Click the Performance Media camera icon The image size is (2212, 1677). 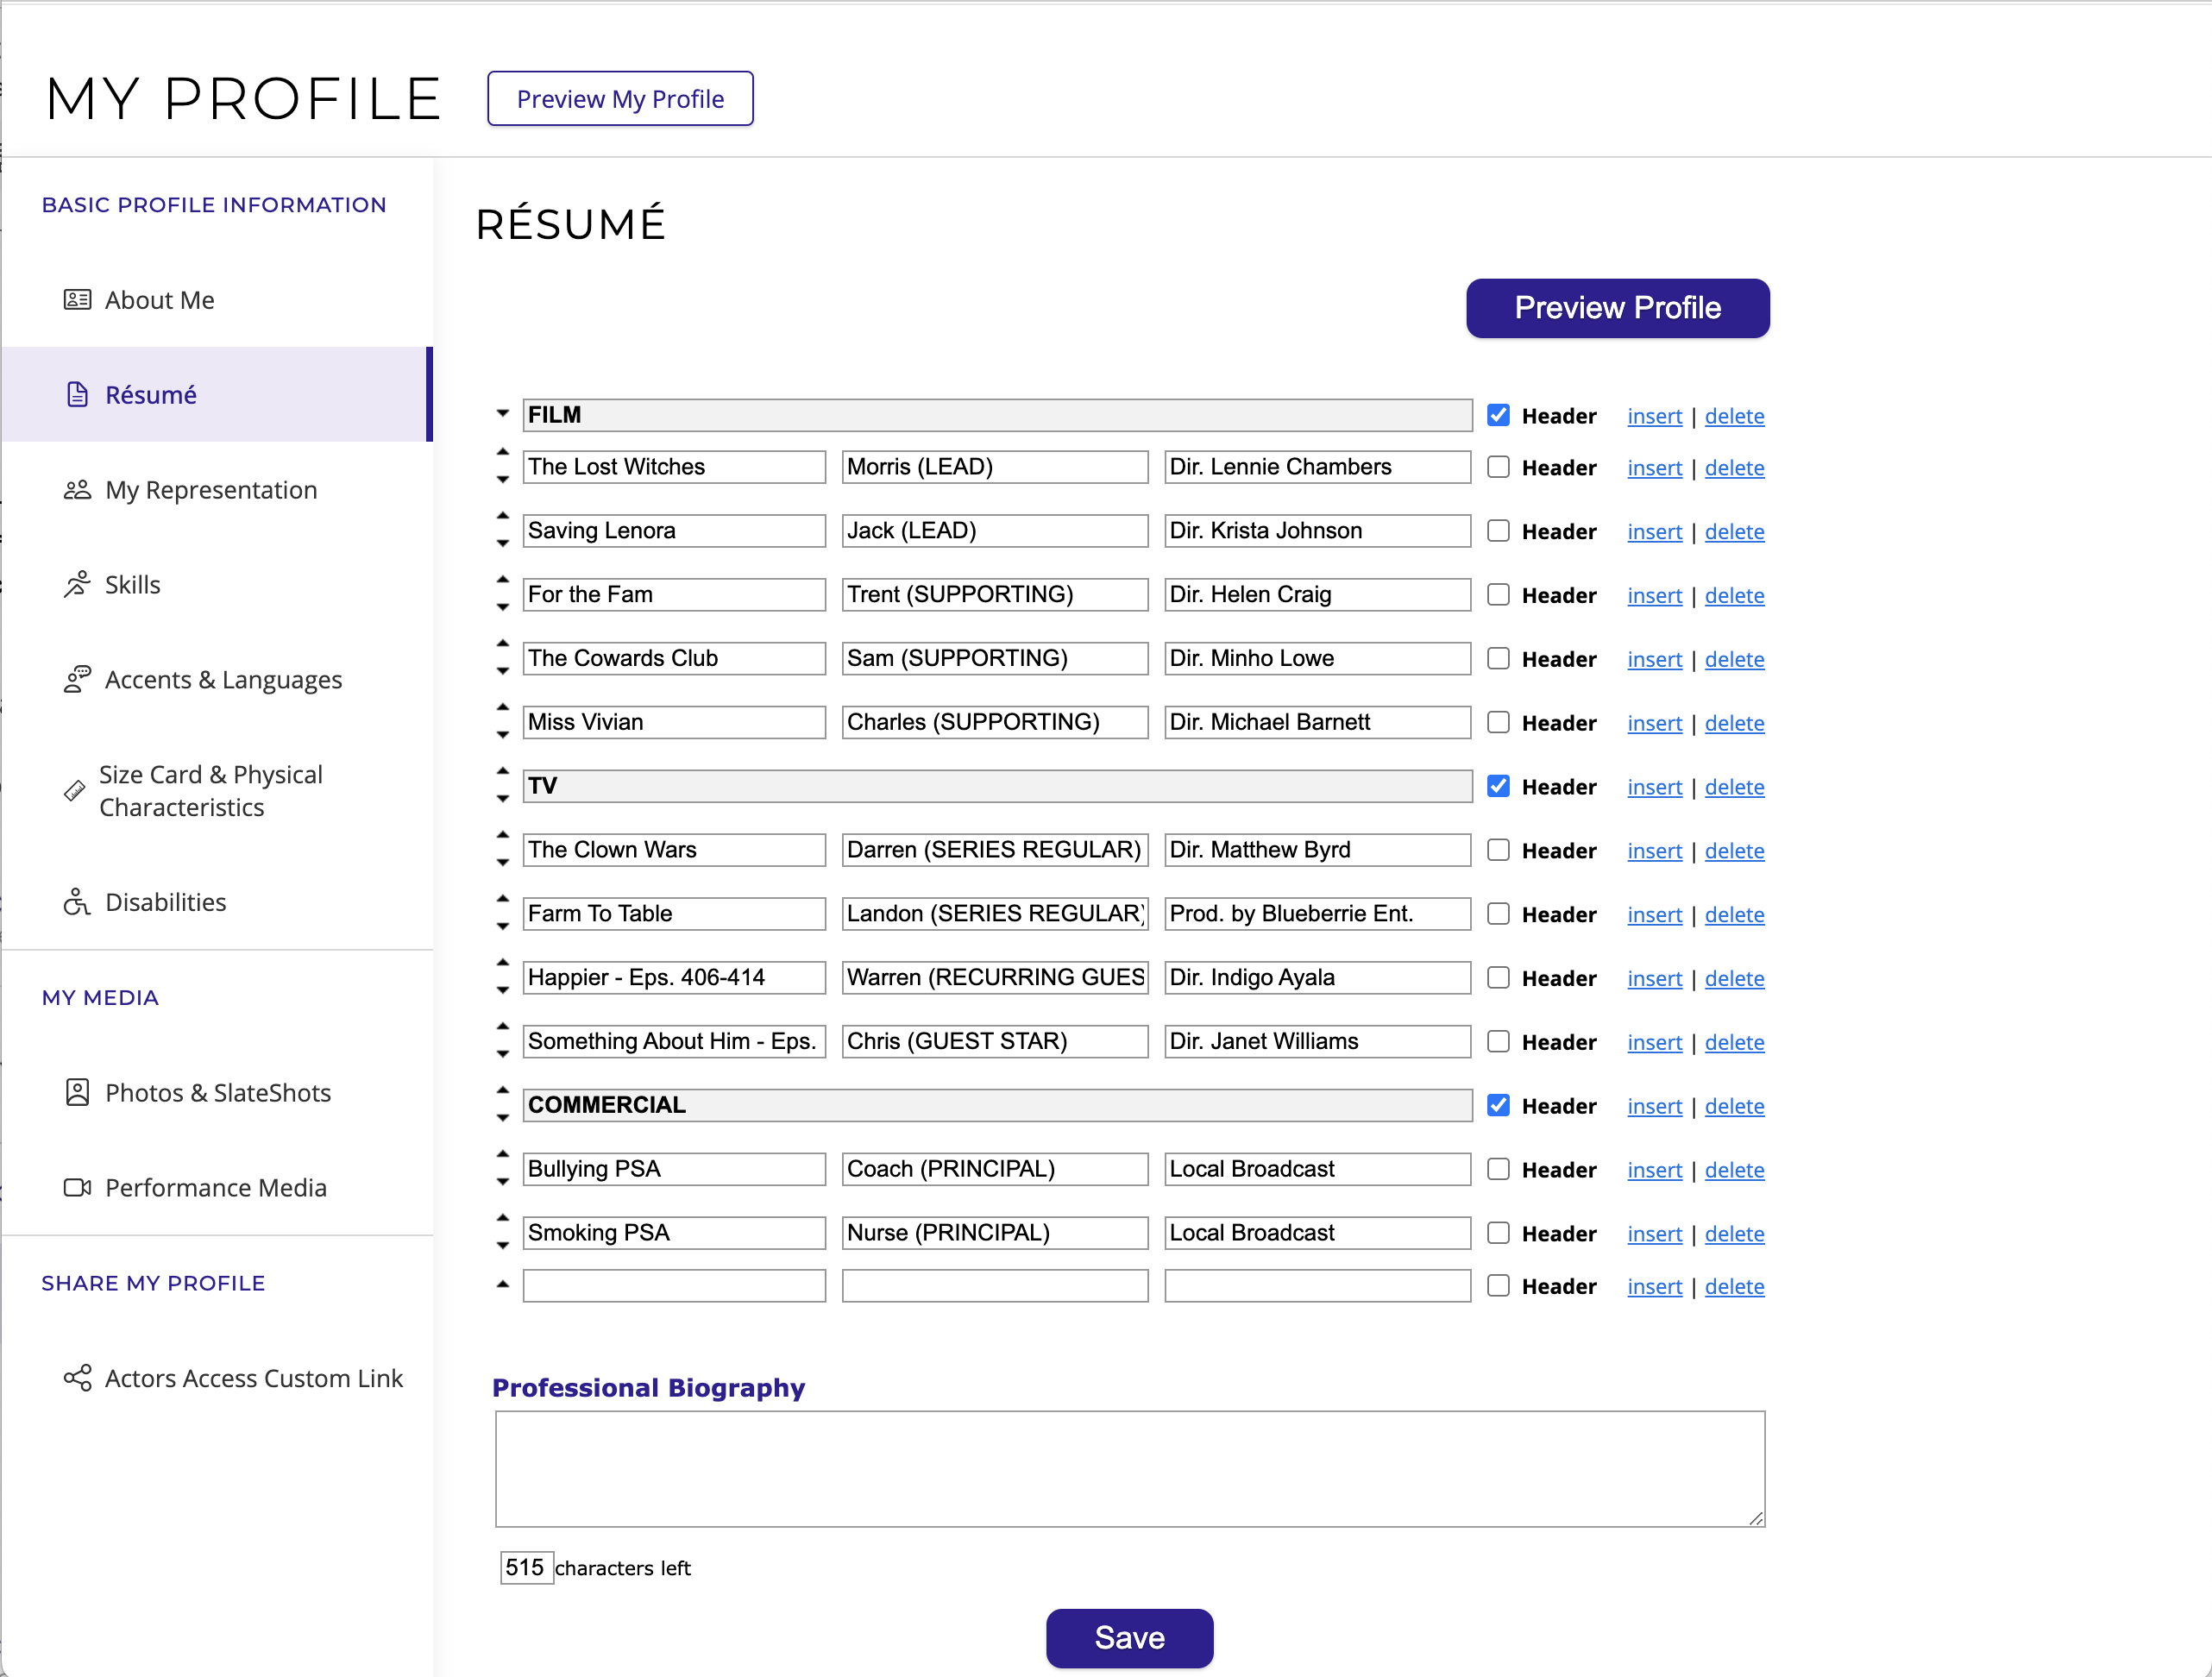[x=77, y=1187]
